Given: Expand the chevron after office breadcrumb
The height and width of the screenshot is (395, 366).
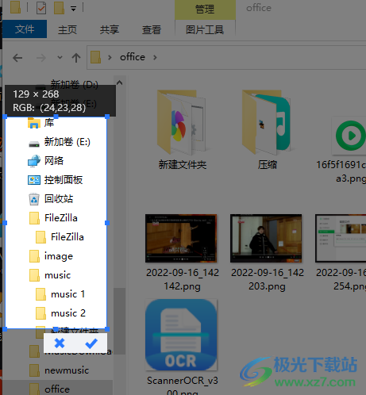Looking at the screenshot, I should (x=155, y=57).
